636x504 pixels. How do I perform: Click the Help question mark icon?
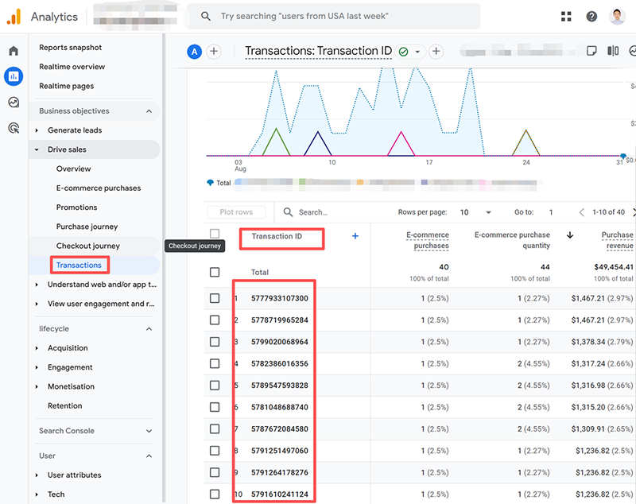coord(591,16)
